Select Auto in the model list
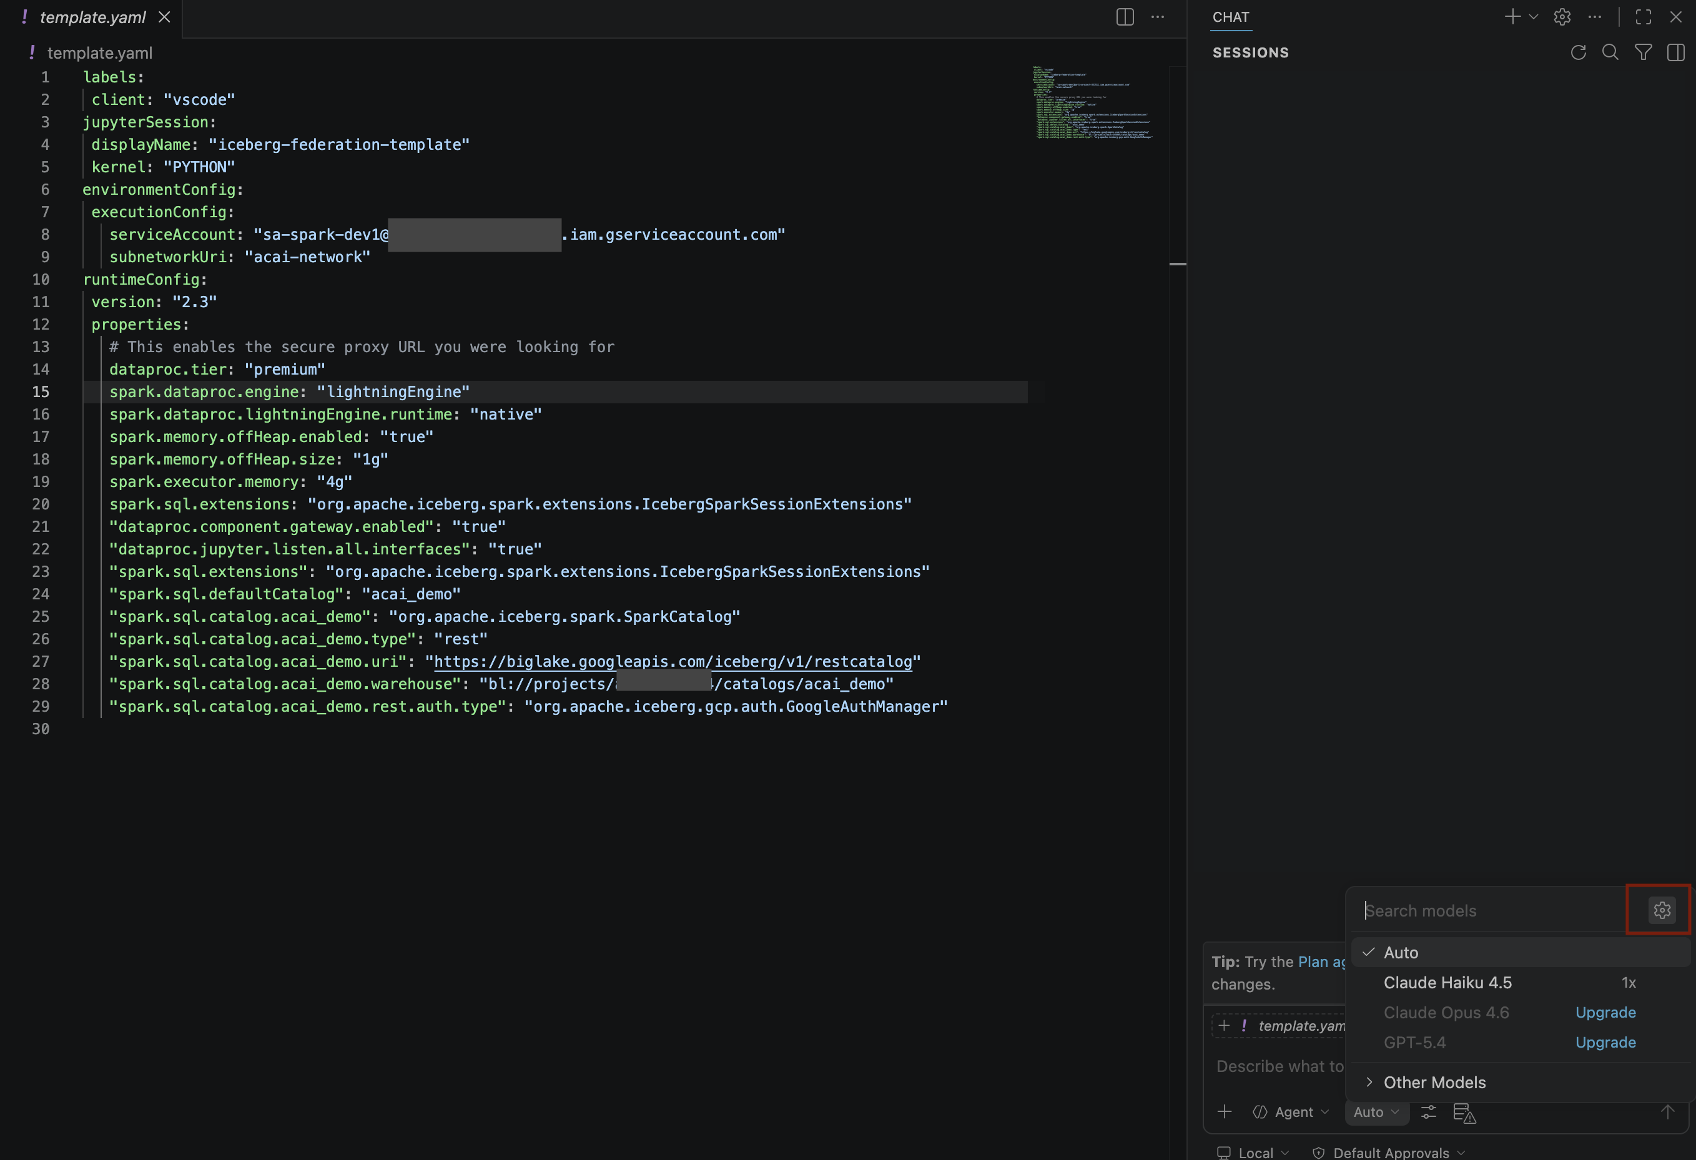This screenshot has width=1696, height=1160. tap(1402, 951)
